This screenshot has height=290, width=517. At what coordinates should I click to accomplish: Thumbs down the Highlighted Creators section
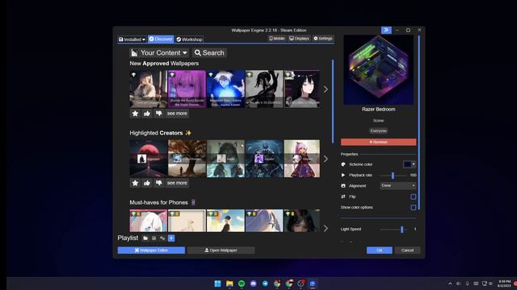pos(159,183)
